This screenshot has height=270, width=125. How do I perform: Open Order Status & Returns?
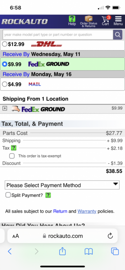pos(89,21)
